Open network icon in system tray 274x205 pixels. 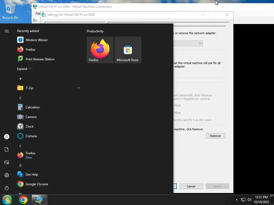tap(243, 200)
